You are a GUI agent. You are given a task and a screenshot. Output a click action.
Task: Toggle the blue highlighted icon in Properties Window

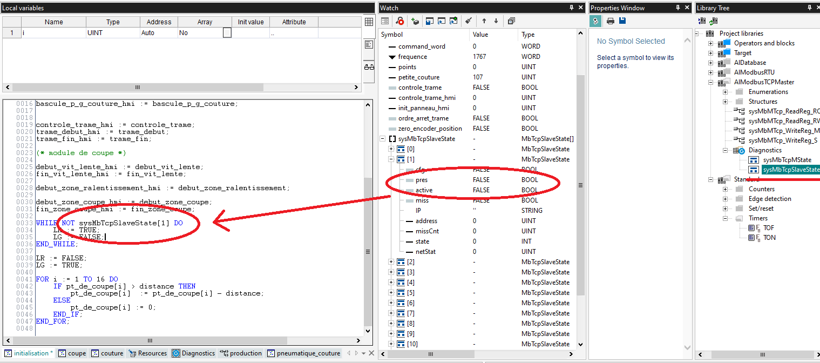tap(595, 21)
